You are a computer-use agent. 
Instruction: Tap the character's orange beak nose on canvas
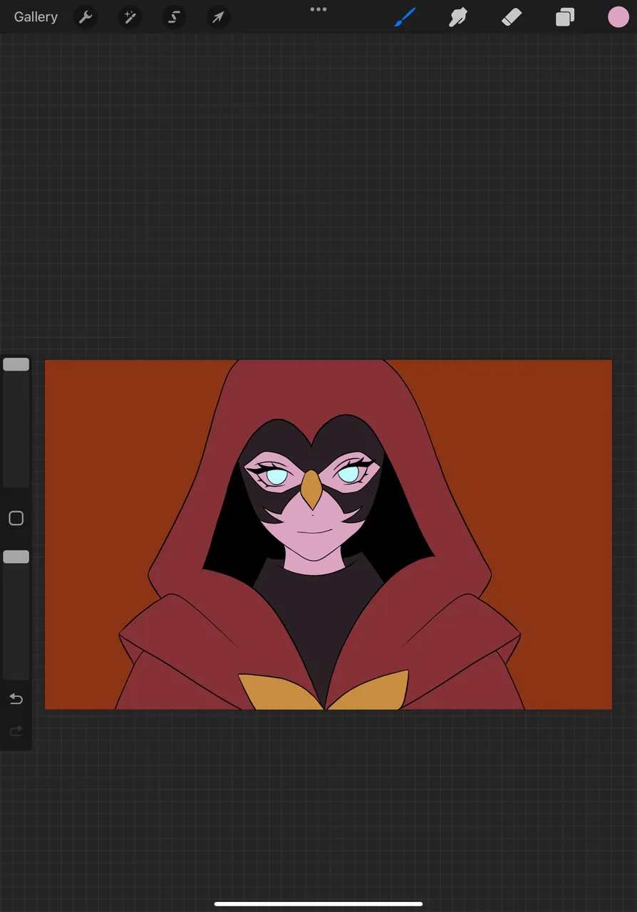click(x=311, y=489)
